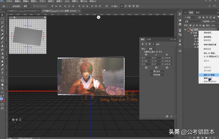
Task: Select the Hand tool
Action: coord(2,84)
